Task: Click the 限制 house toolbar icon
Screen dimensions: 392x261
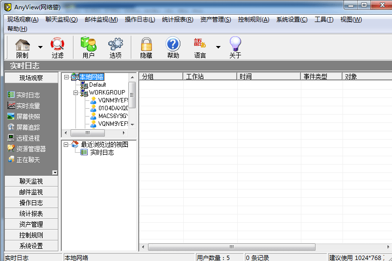Action: click(23, 47)
